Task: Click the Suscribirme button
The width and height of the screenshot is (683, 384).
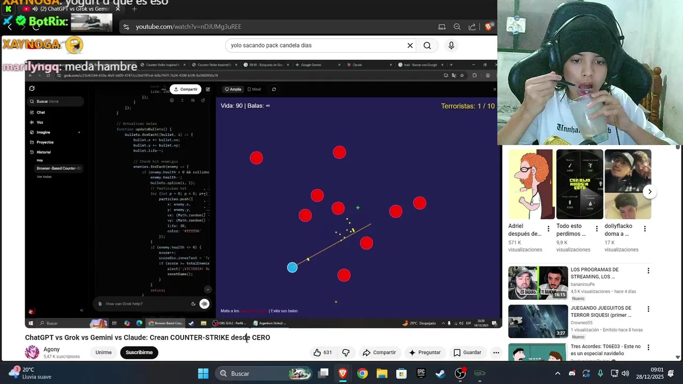Action: coord(139,353)
